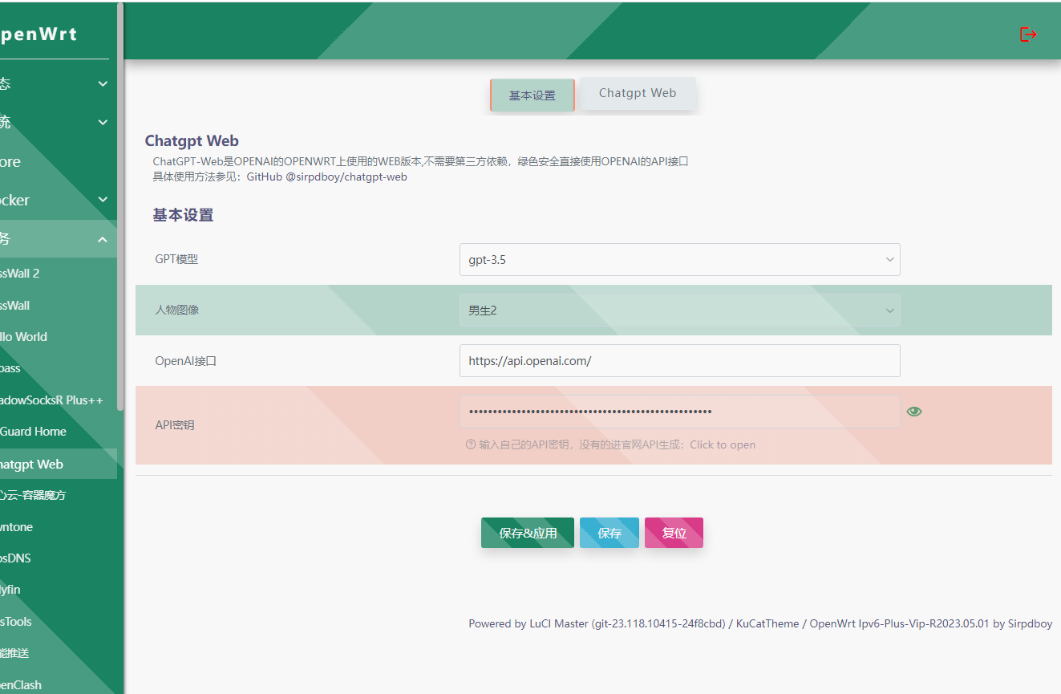Open Chatgpt Web in the sidebar
Viewport: 1061px width, 694px height.
(x=59, y=465)
